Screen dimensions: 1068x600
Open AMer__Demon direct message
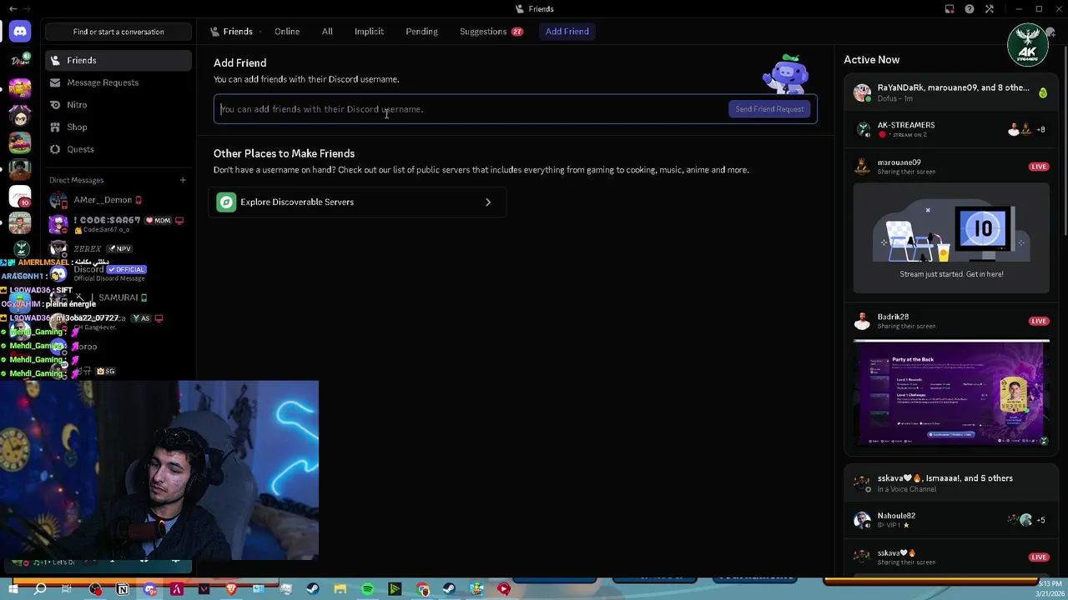[119, 200]
